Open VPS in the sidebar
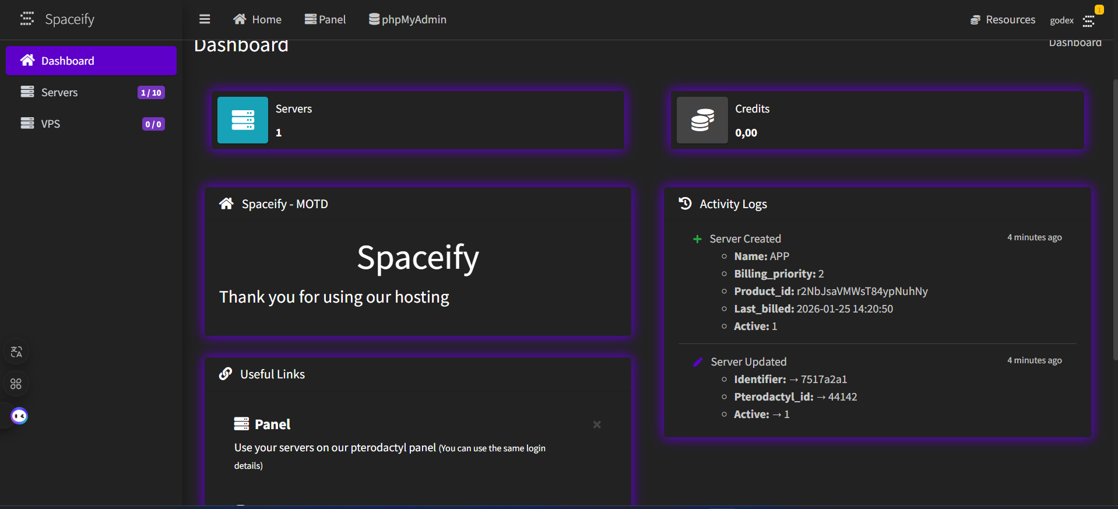 coord(91,124)
